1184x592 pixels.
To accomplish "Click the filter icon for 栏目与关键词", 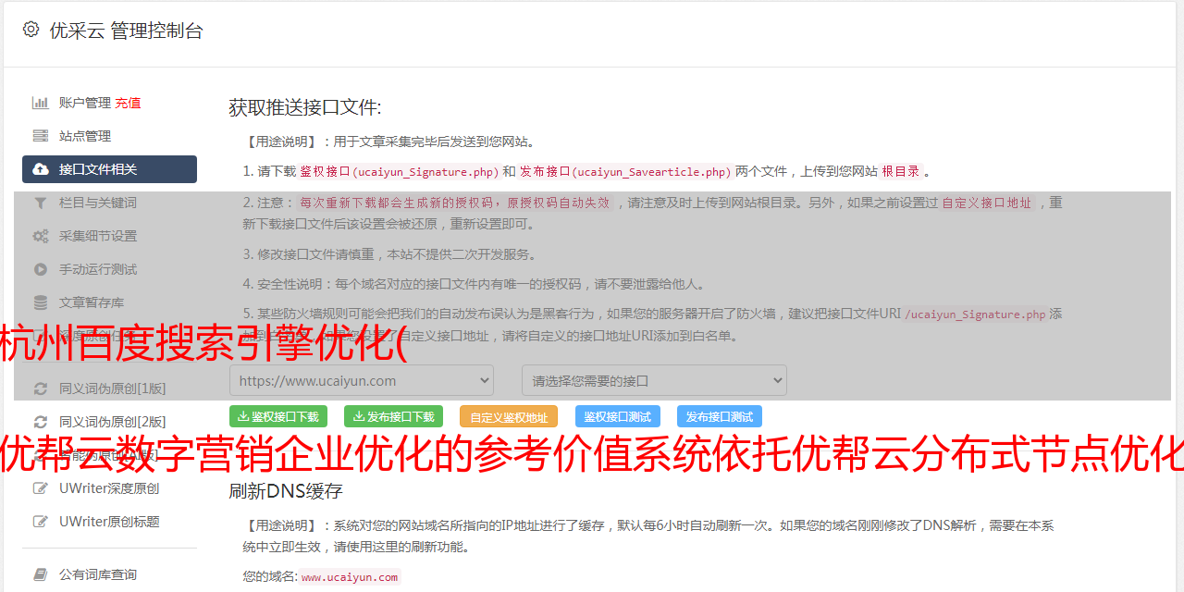I will [x=41, y=203].
